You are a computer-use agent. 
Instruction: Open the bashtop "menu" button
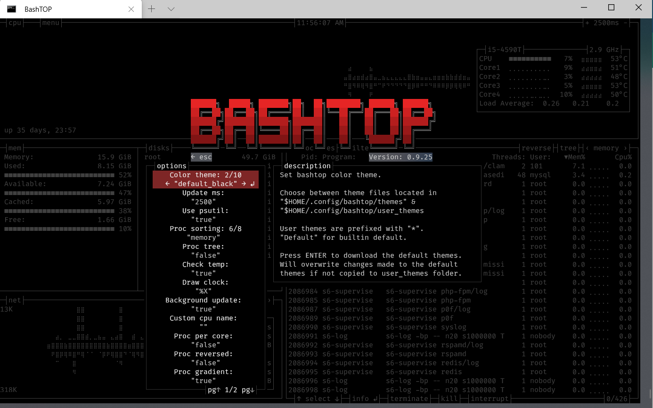point(51,23)
